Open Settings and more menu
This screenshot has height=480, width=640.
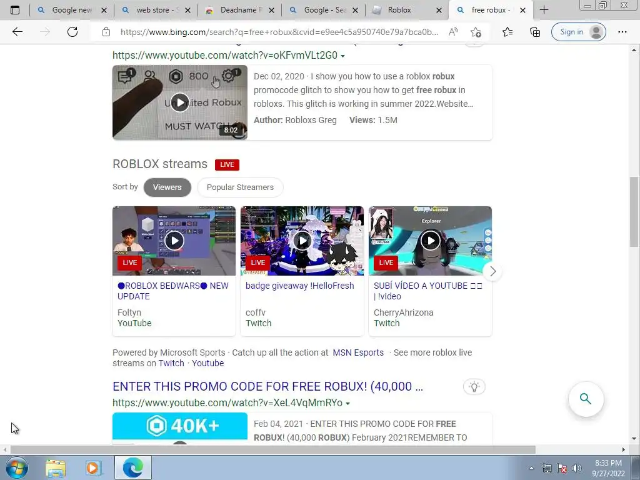point(622,32)
